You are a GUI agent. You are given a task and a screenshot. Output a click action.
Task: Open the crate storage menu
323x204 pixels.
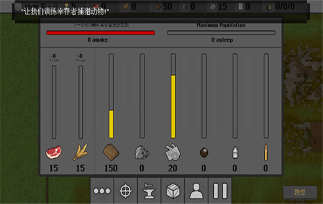[173, 191]
